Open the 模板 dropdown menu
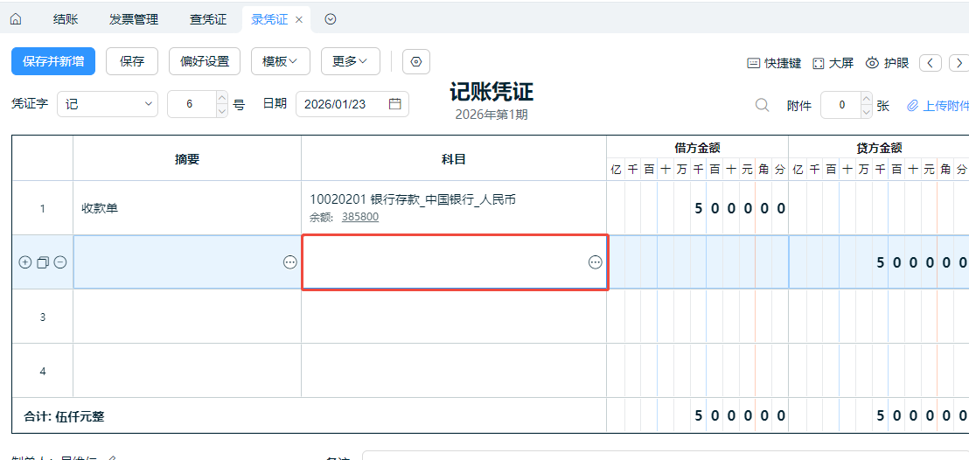The height and width of the screenshot is (460, 969). point(280,61)
